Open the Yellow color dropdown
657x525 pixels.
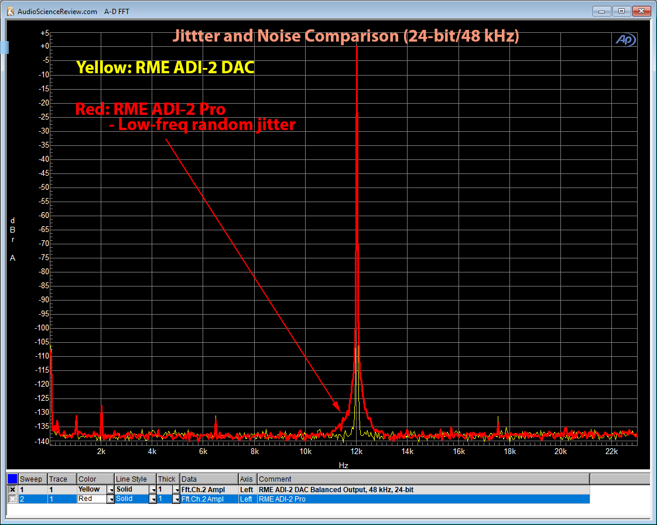[x=111, y=489]
